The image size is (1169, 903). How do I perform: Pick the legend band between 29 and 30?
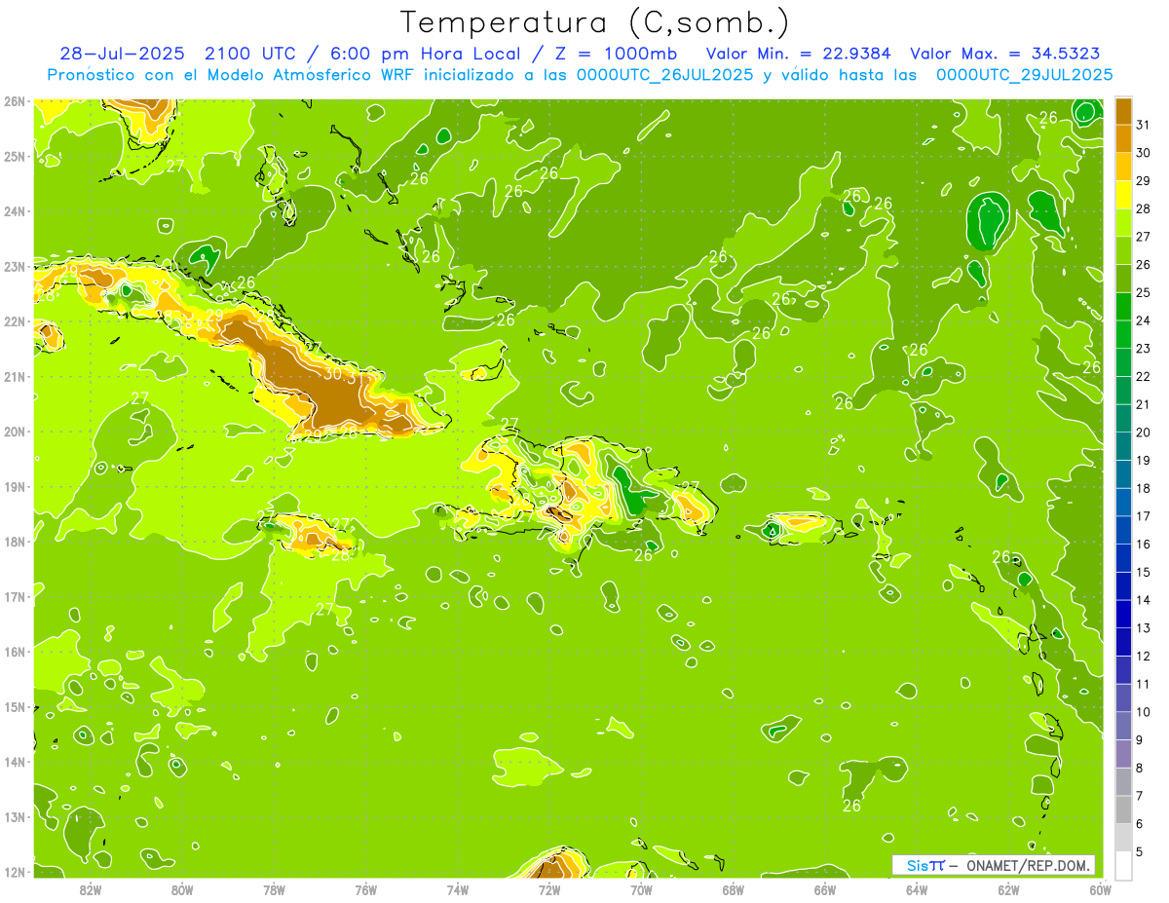tap(1123, 167)
